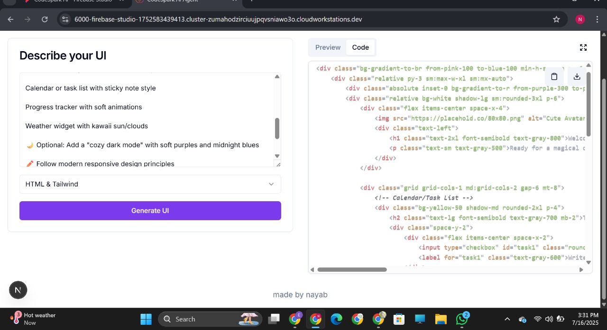Open Microsoft Edge from taskbar
The height and width of the screenshot is (330, 607).
pos(336,319)
